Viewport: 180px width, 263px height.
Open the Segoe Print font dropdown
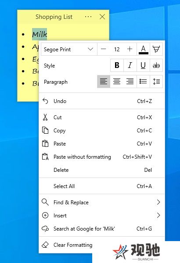69,49
